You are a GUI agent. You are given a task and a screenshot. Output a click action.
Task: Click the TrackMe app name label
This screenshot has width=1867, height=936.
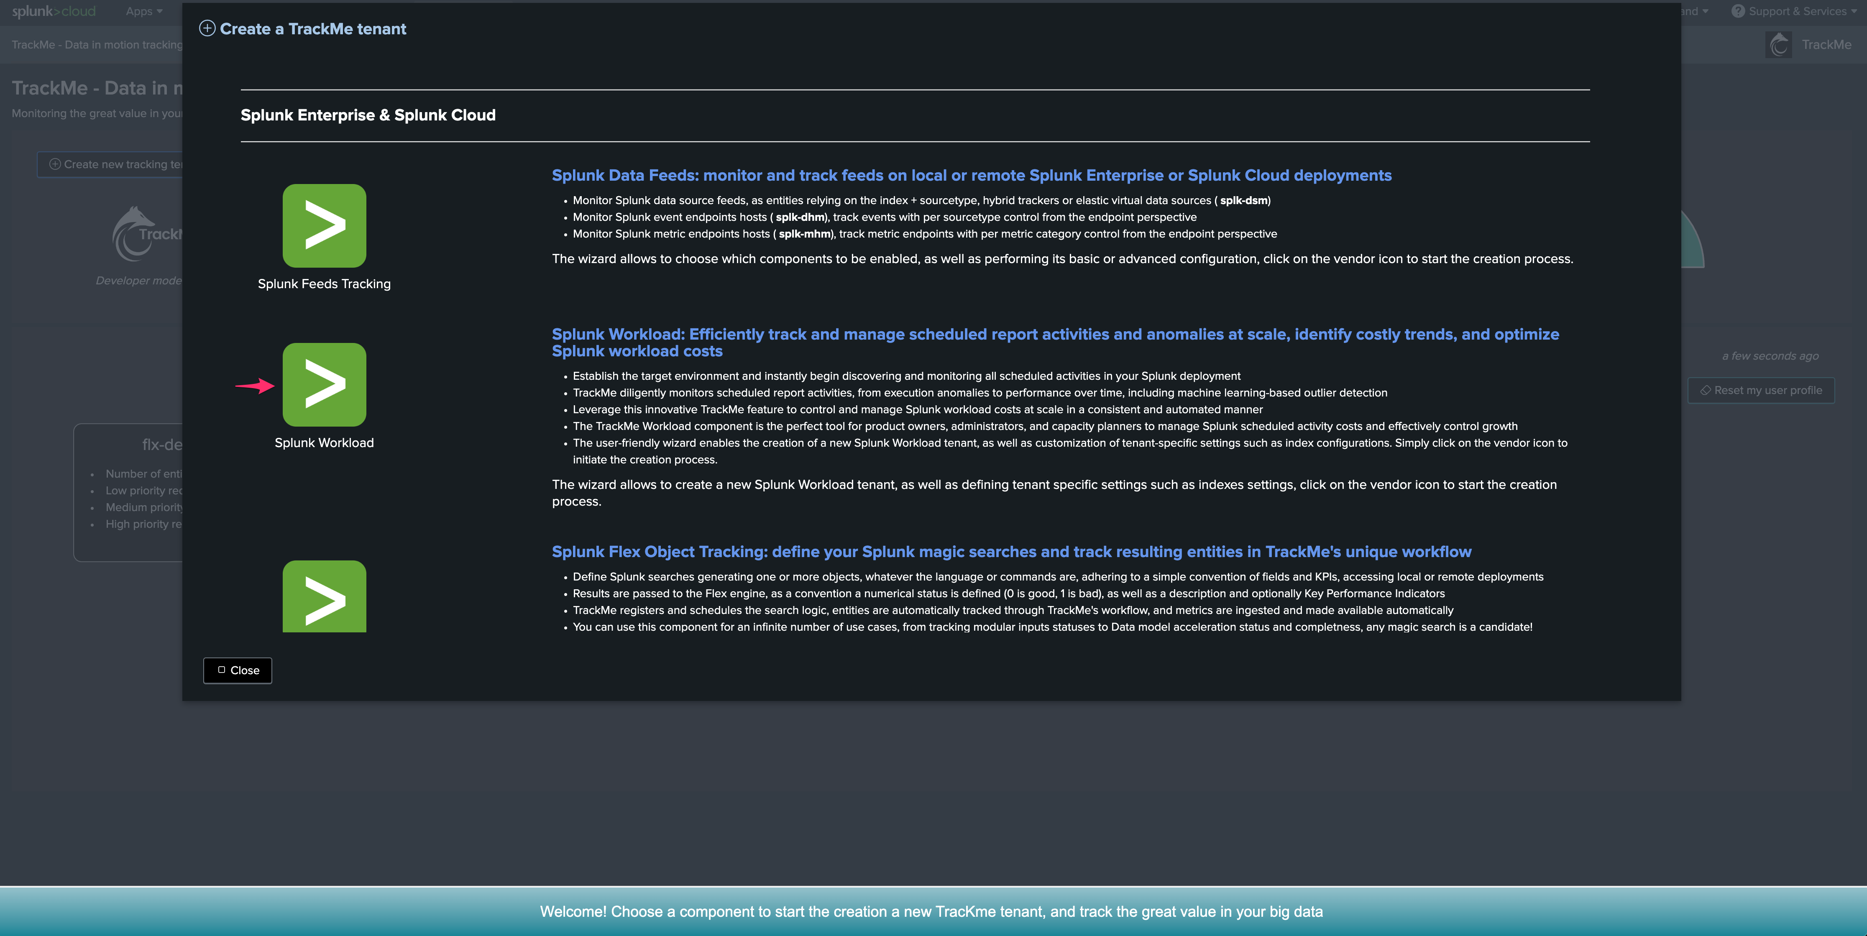coord(1826,44)
